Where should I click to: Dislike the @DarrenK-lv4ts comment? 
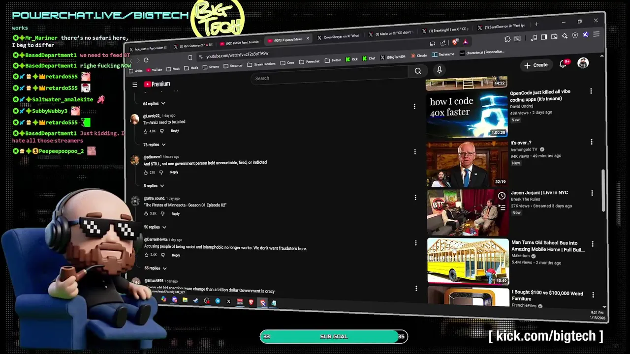pos(163,255)
